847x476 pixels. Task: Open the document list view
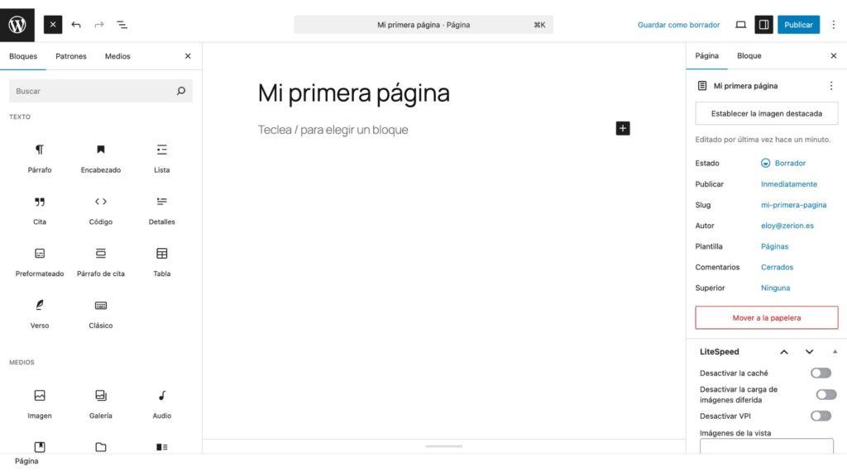tap(122, 24)
